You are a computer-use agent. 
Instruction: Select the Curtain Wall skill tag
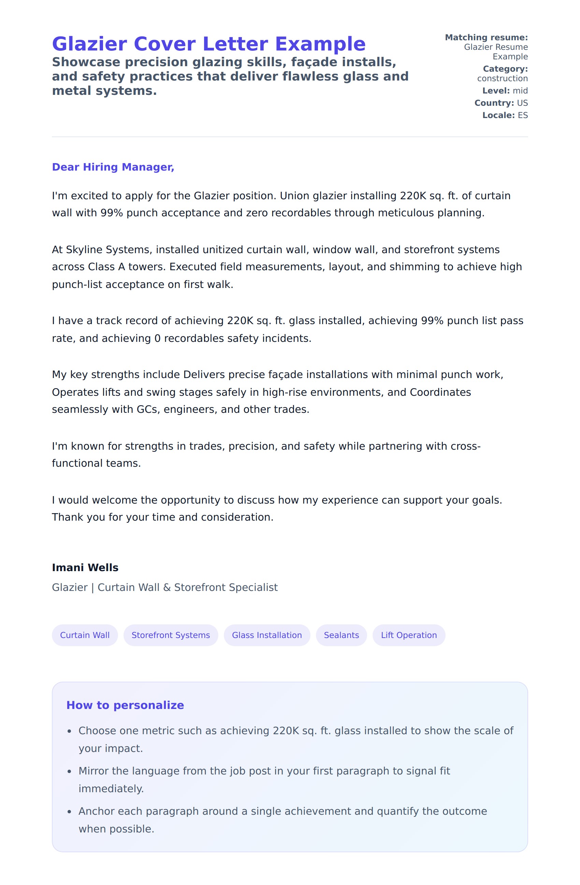click(85, 635)
